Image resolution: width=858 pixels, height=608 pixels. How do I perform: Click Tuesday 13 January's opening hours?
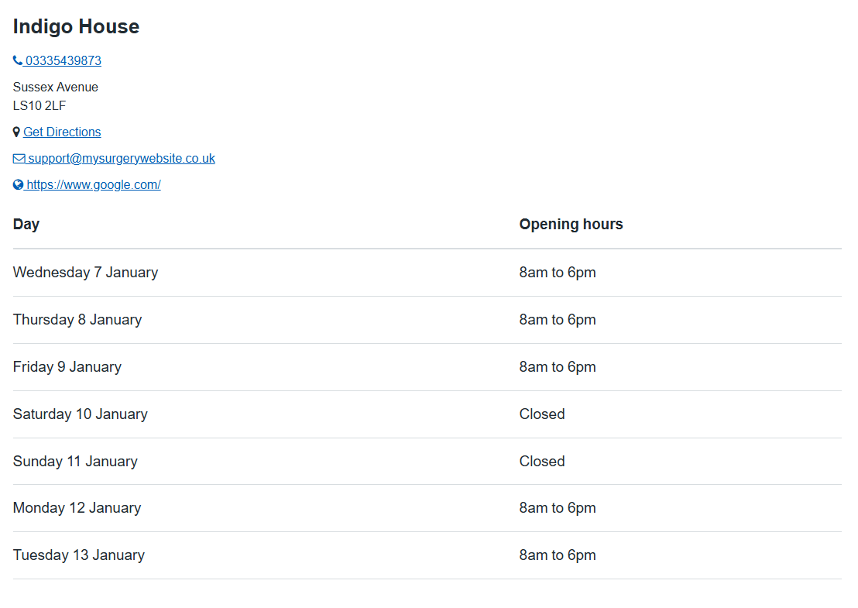click(x=558, y=555)
